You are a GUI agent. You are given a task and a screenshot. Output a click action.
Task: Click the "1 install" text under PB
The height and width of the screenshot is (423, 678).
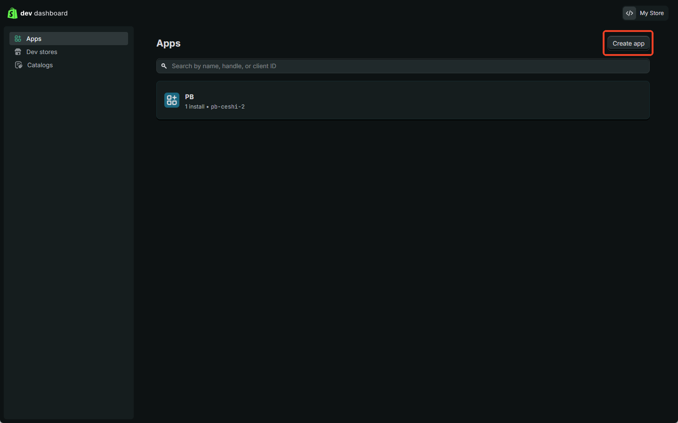(x=194, y=107)
